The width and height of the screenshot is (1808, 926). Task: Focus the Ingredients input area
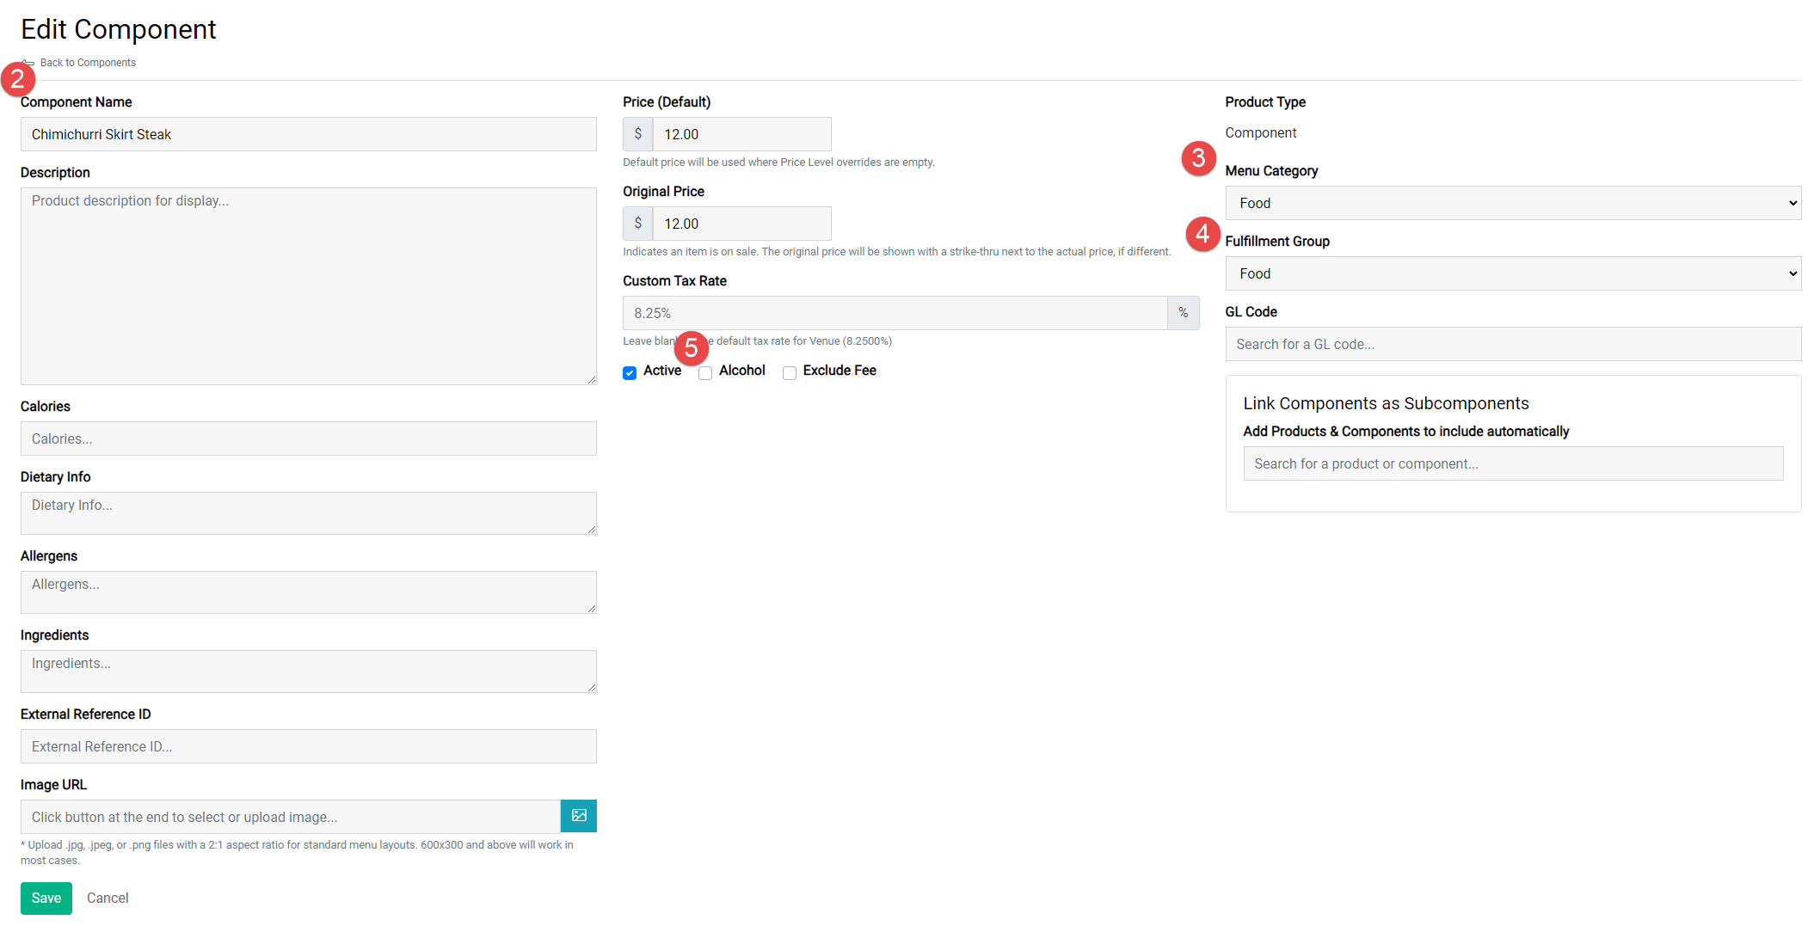click(308, 668)
